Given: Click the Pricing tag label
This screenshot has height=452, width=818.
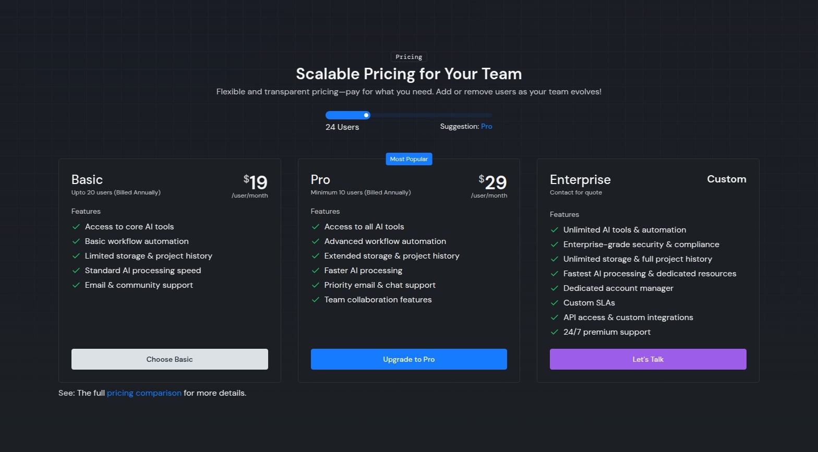Looking at the screenshot, I should click(x=408, y=57).
